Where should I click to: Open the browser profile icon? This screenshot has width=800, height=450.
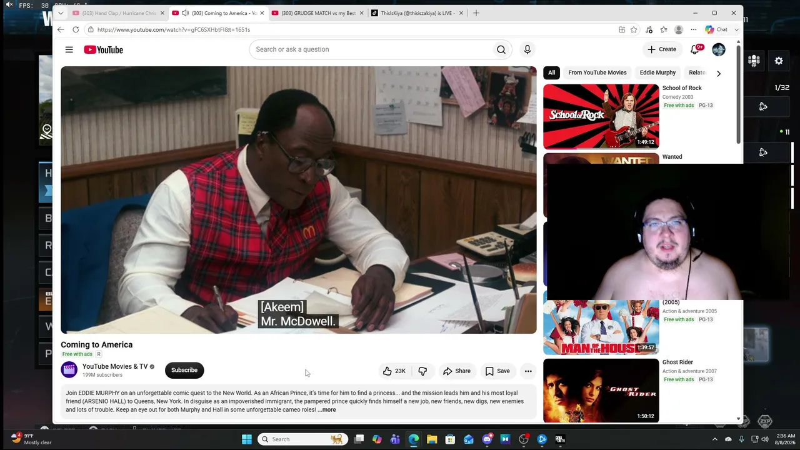[679, 29]
